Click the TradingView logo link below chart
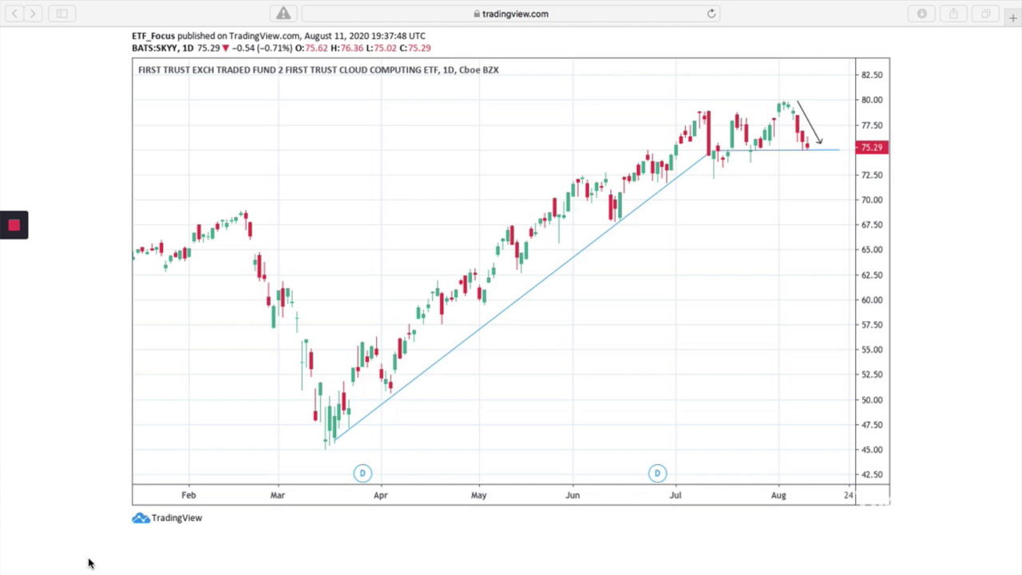The height and width of the screenshot is (575, 1022). coord(168,518)
